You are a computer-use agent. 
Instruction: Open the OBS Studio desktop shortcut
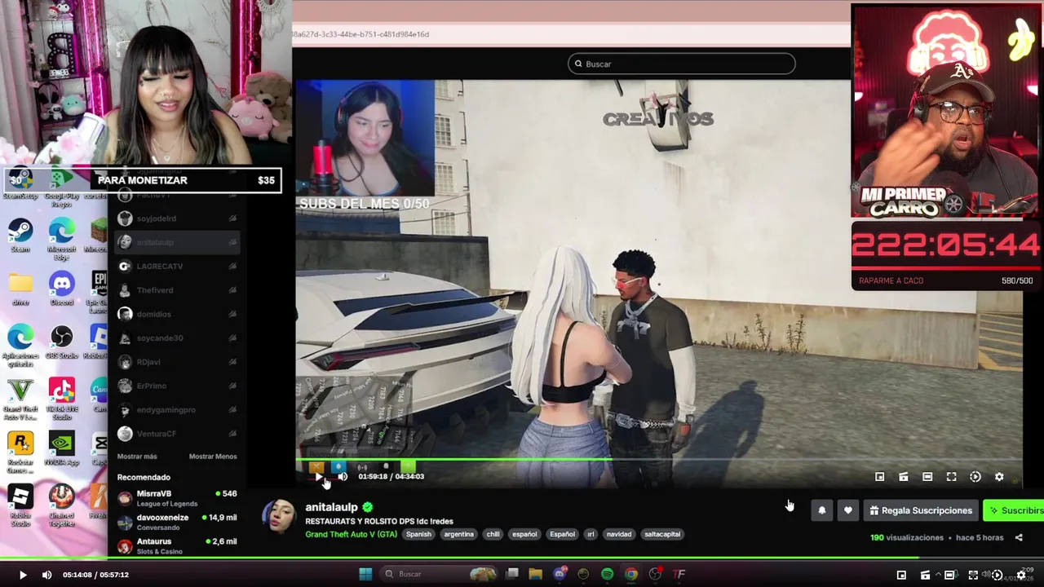coord(61,342)
